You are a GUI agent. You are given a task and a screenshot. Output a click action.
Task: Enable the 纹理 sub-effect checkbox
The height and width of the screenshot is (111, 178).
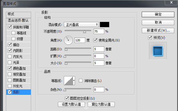tap(13, 39)
